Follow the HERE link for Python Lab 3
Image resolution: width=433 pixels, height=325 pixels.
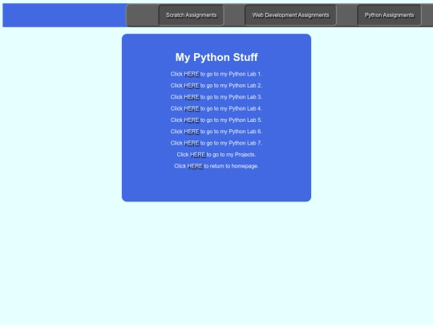pos(192,97)
